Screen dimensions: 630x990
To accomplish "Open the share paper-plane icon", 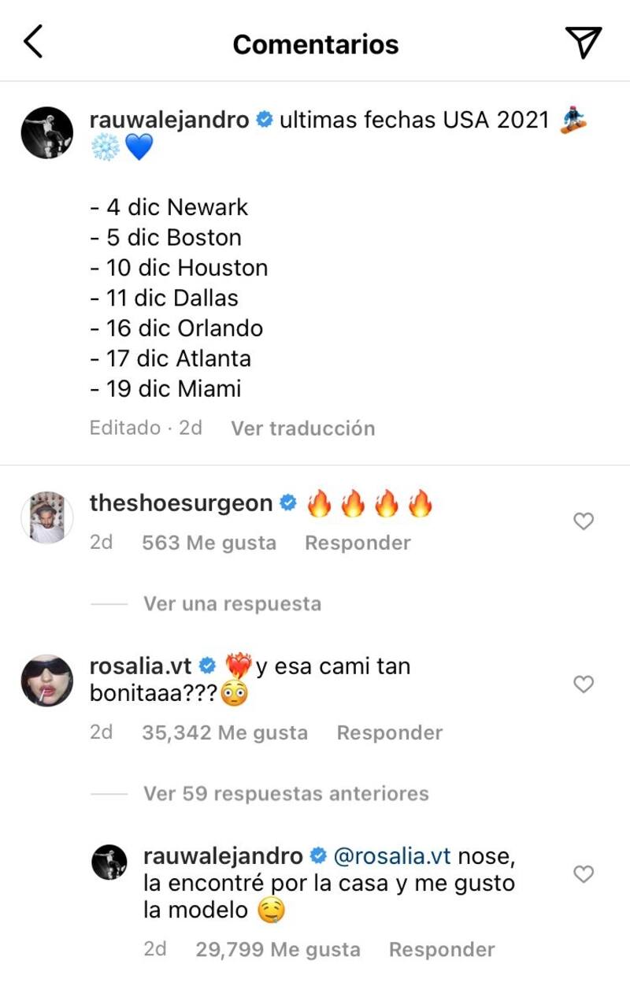I will point(584,43).
